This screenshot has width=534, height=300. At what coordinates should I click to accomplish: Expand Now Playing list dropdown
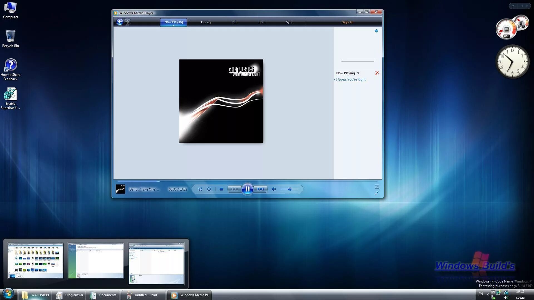358,73
